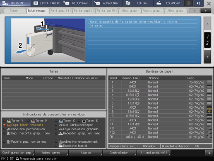
Task: Select the Tóner K indicator light
Action: pos(79,121)
